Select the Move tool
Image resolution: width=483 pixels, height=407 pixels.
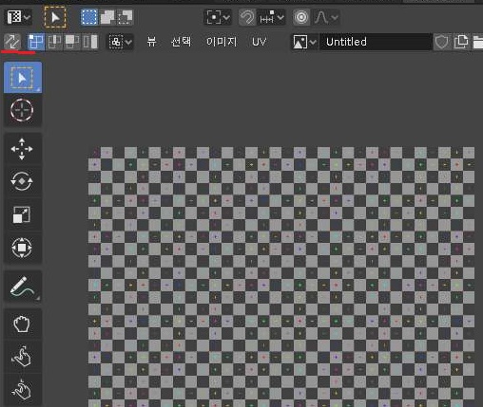pos(23,149)
